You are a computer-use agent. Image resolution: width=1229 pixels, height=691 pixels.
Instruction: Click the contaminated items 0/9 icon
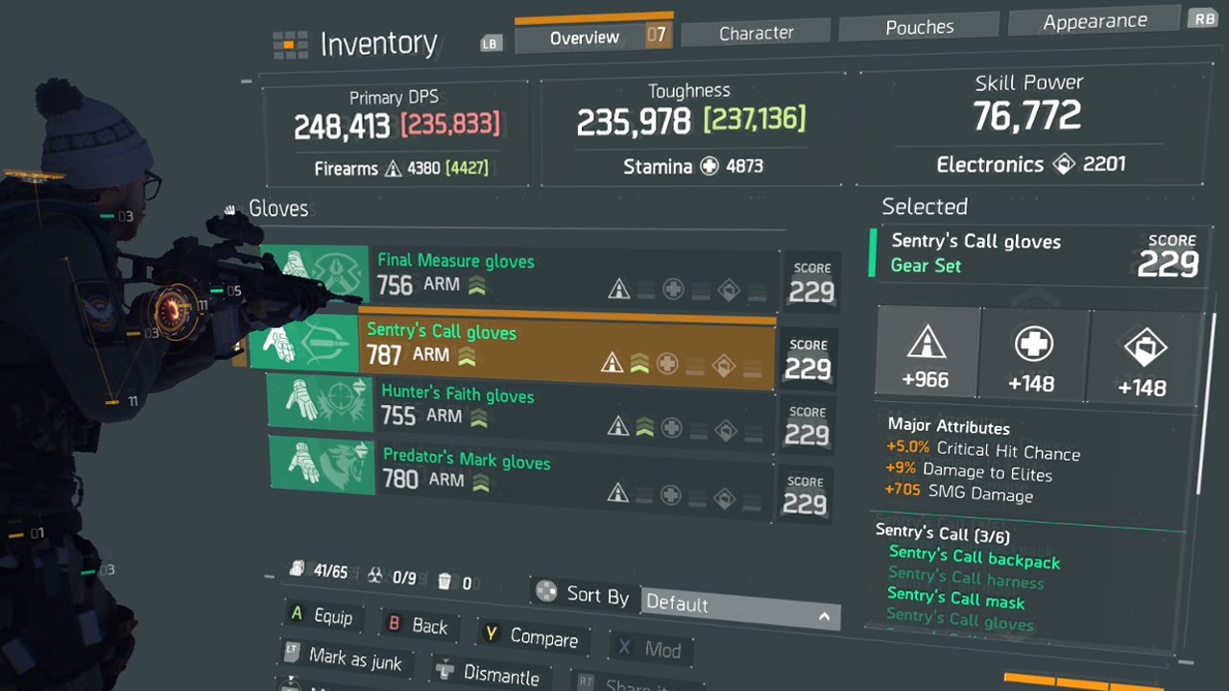(x=375, y=576)
